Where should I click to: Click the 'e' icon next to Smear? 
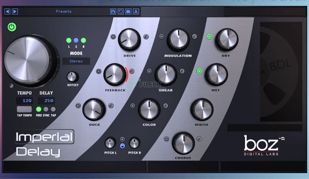click(x=182, y=71)
